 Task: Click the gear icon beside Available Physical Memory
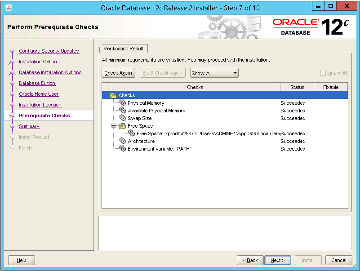click(122, 111)
